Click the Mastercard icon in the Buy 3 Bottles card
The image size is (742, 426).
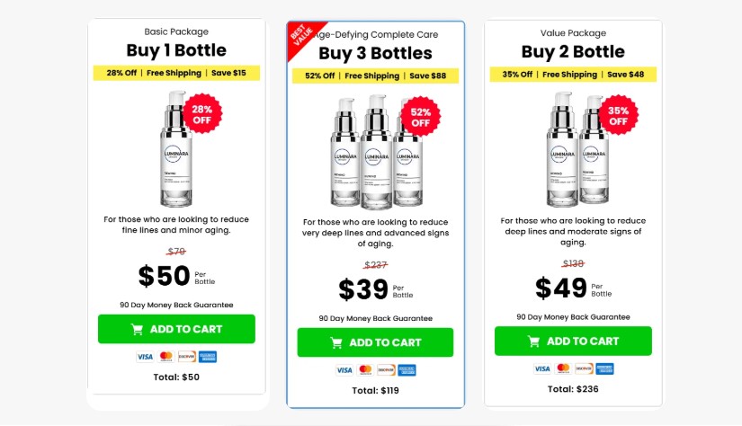[x=364, y=369]
